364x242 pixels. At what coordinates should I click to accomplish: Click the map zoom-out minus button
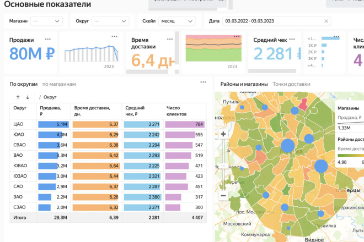[223, 196]
